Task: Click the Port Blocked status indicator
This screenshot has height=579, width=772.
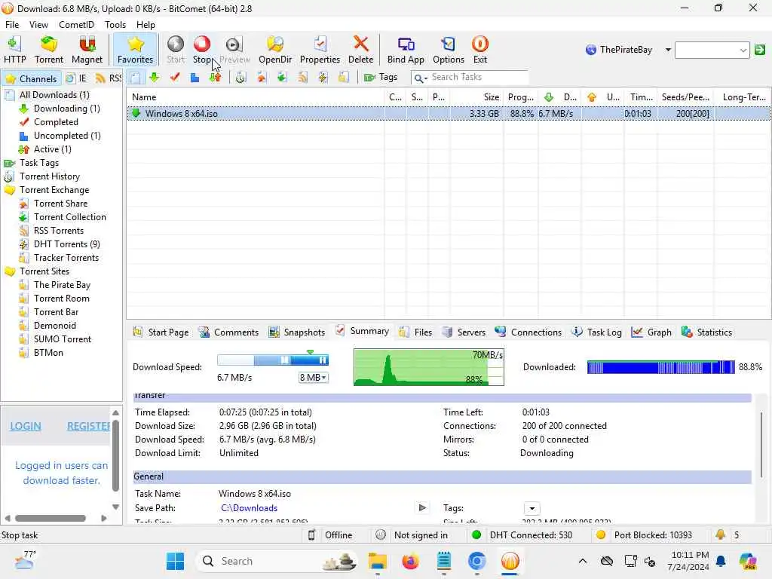Action: pos(644,535)
